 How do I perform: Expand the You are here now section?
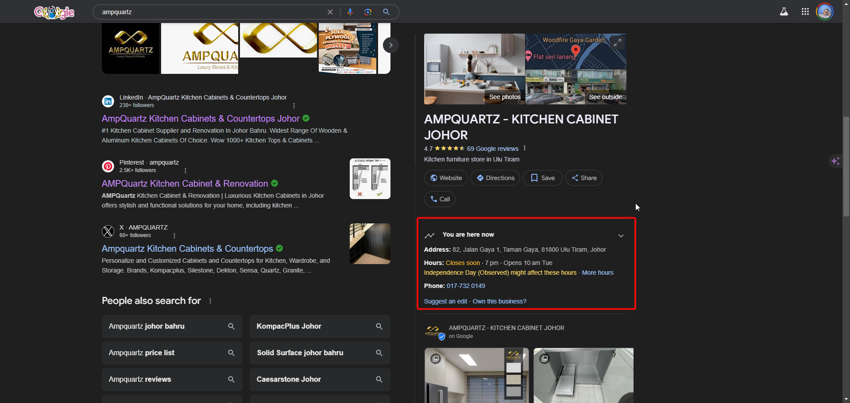621,235
